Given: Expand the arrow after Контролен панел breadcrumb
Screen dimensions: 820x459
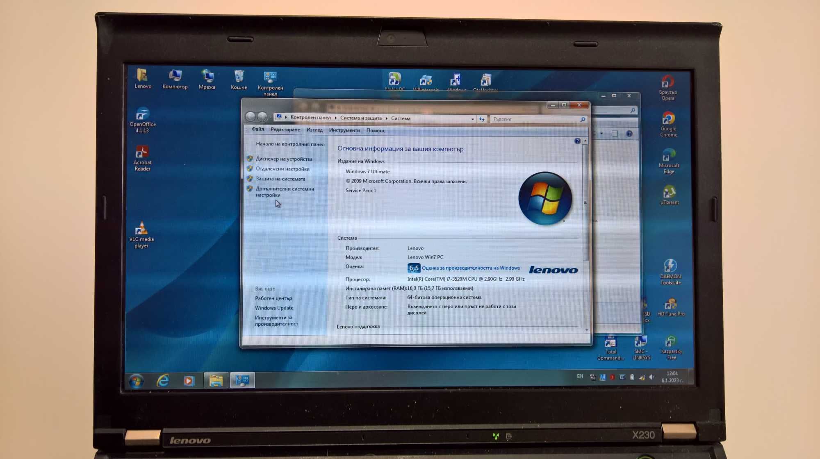Looking at the screenshot, I should [335, 118].
